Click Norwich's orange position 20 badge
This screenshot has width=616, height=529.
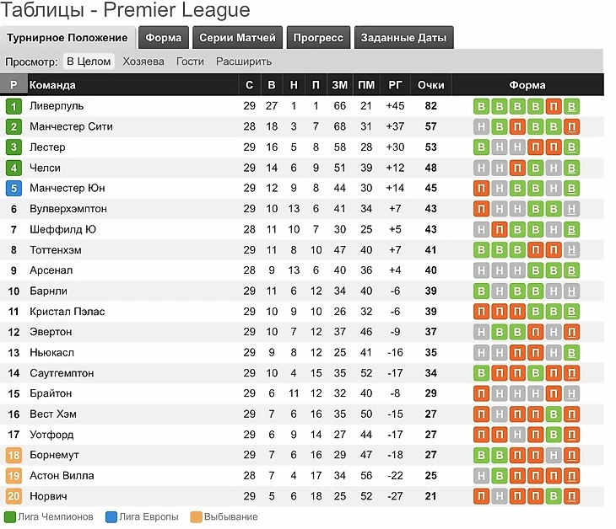click(14, 496)
